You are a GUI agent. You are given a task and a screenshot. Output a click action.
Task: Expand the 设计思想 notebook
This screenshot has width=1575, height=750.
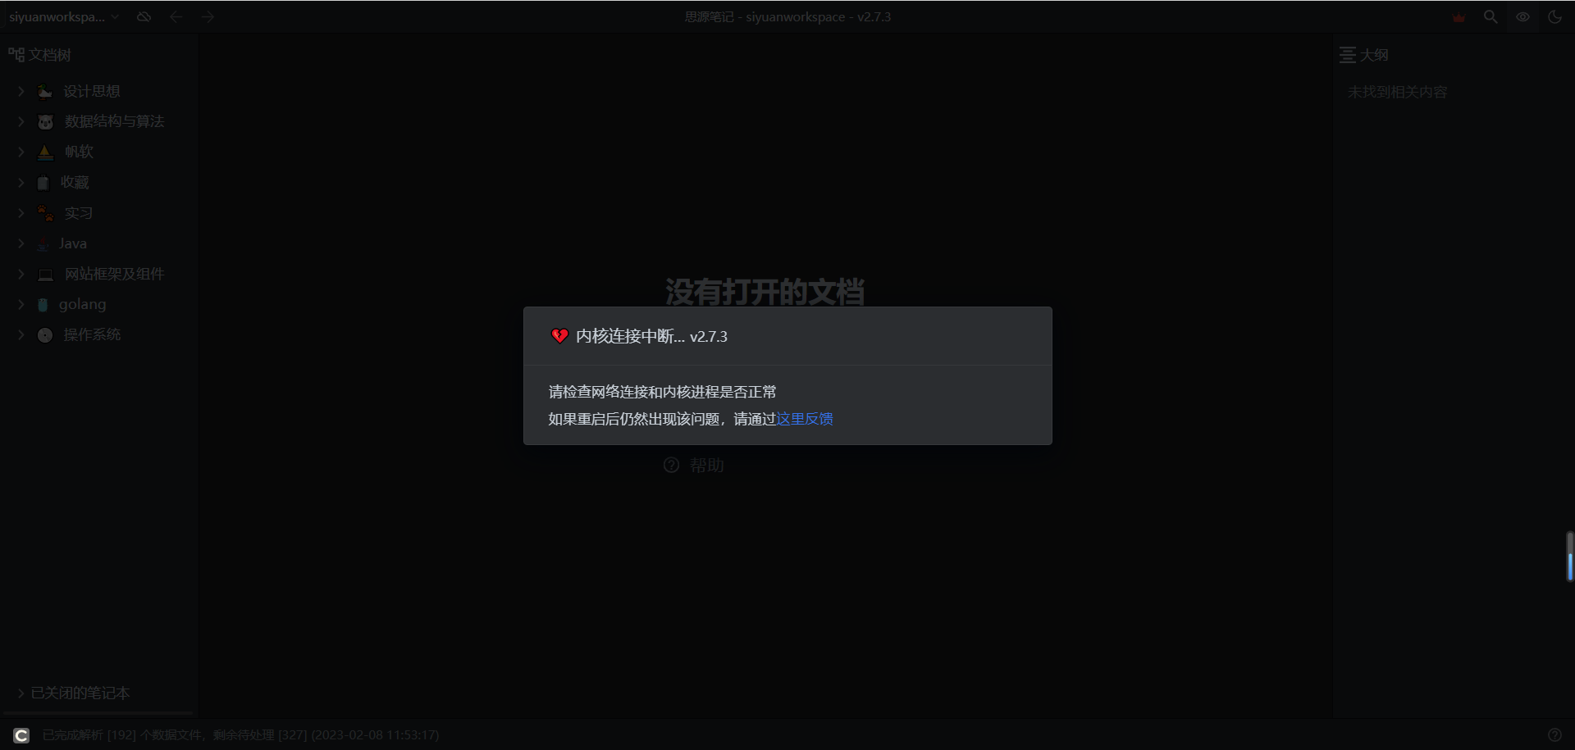tap(21, 91)
